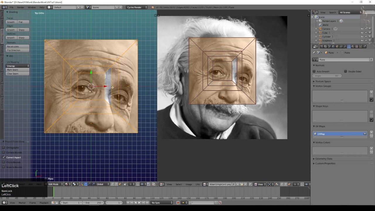
Task: Toggle the Orthographic checkbox
Action: (x=4, y=148)
